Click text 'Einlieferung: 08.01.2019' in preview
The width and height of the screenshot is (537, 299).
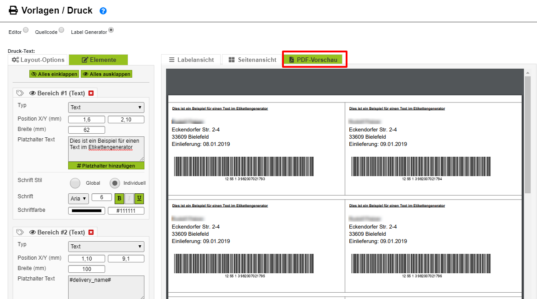tap(201, 144)
